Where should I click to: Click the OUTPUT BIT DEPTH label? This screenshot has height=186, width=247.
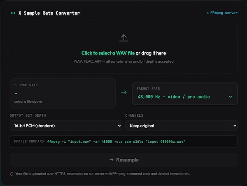[28, 115]
